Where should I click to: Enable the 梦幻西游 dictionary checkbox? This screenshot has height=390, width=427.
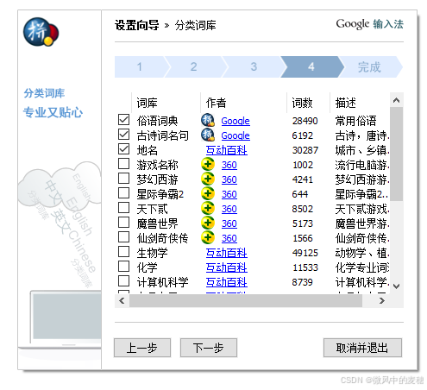coord(123,179)
